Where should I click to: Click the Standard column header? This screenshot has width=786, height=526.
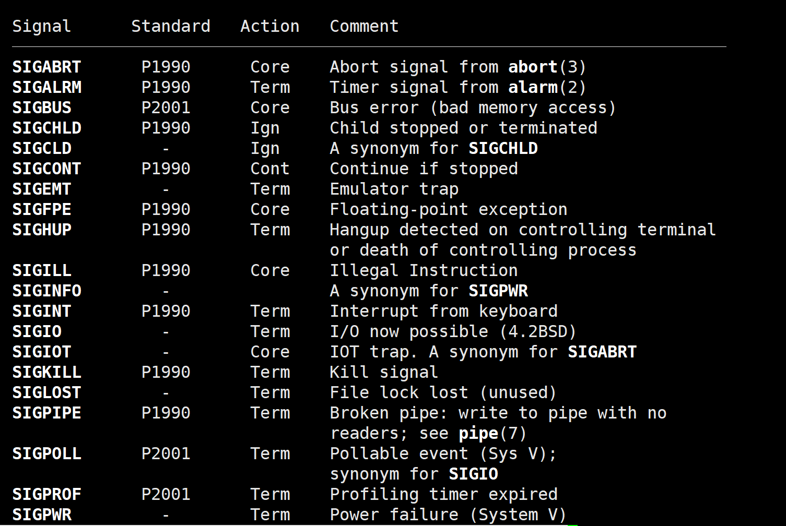click(x=171, y=27)
